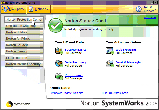
Task: Select the Norton Protection Center tab
Action: tap(24, 19)
